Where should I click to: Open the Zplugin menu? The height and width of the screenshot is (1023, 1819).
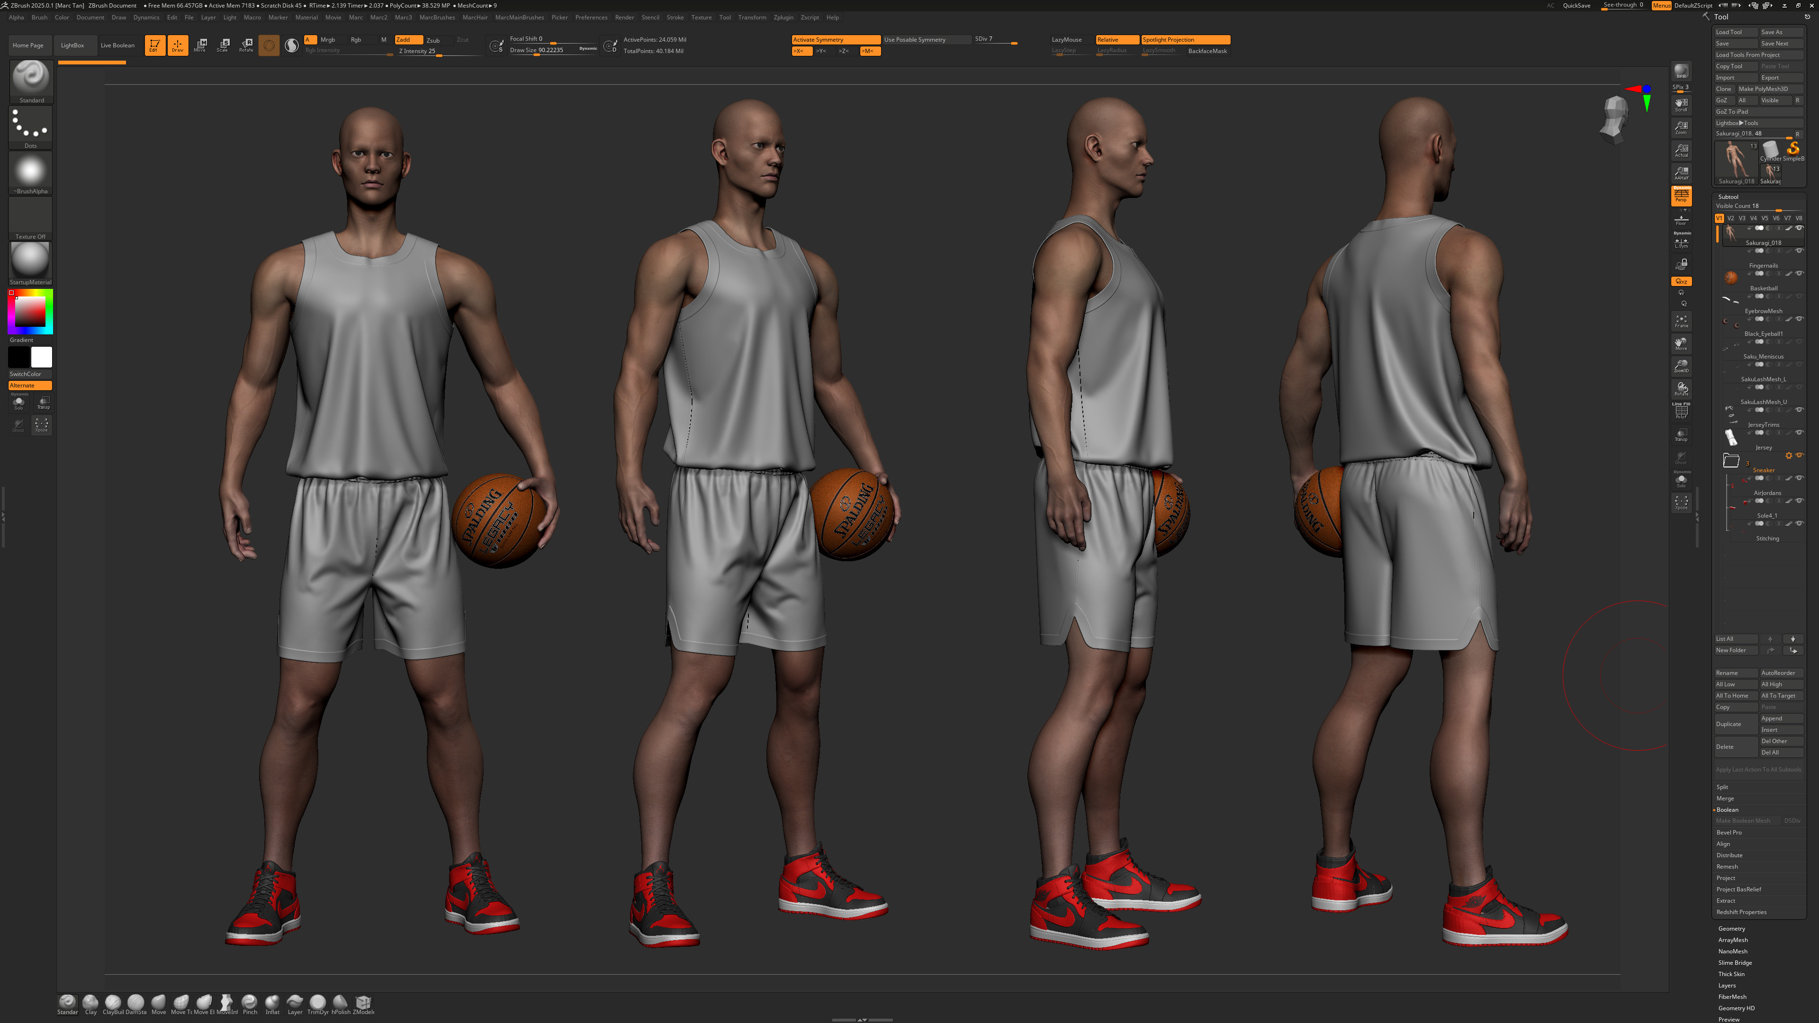[x=783, y=18]
